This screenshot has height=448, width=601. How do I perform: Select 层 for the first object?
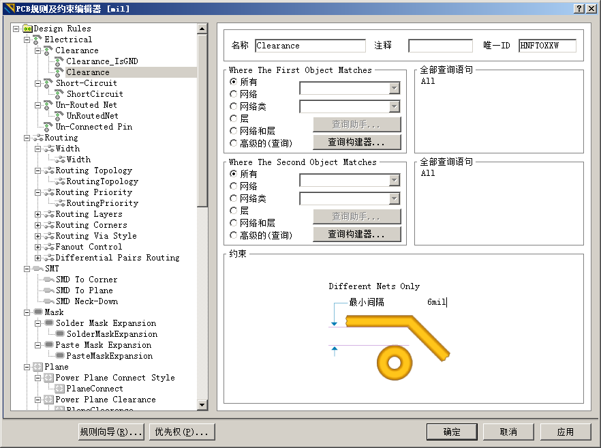233,119
